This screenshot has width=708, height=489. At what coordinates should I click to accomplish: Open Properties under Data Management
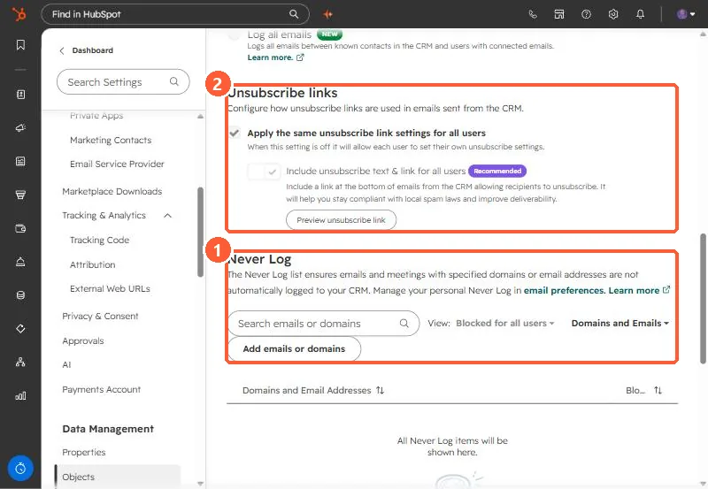(83, 452)
